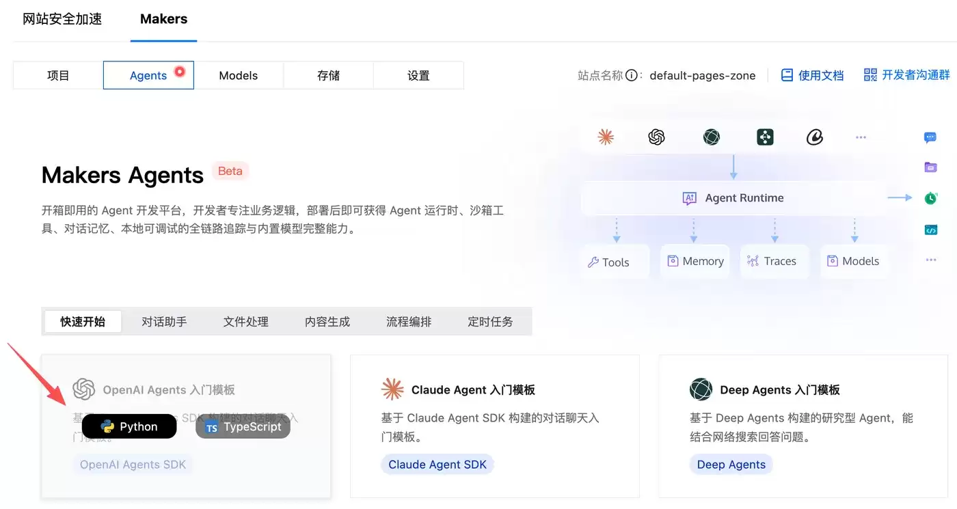Select the 定时任务 category tab
Screen dimensions: 957x509
490,321
